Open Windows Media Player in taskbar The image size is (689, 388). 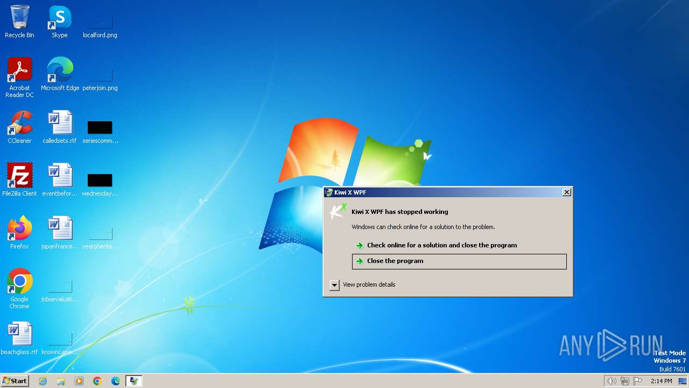tap(79, 381)
